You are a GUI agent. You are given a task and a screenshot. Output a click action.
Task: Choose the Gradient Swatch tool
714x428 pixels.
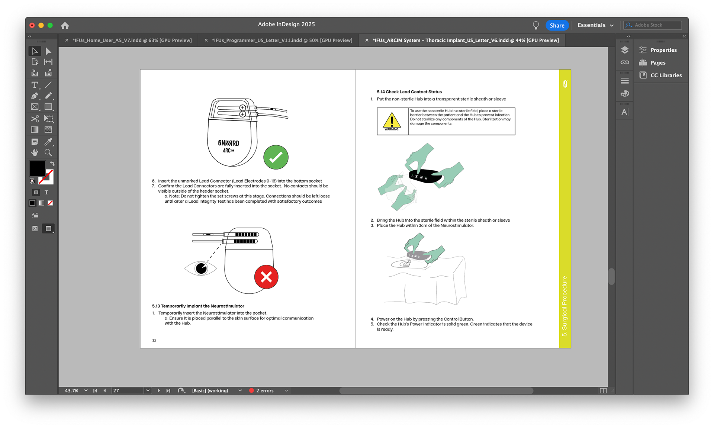point(35,129)
